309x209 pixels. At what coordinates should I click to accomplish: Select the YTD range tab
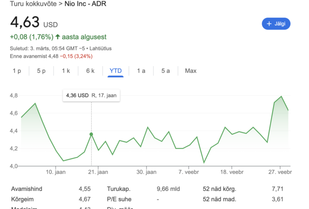point(116,71)
